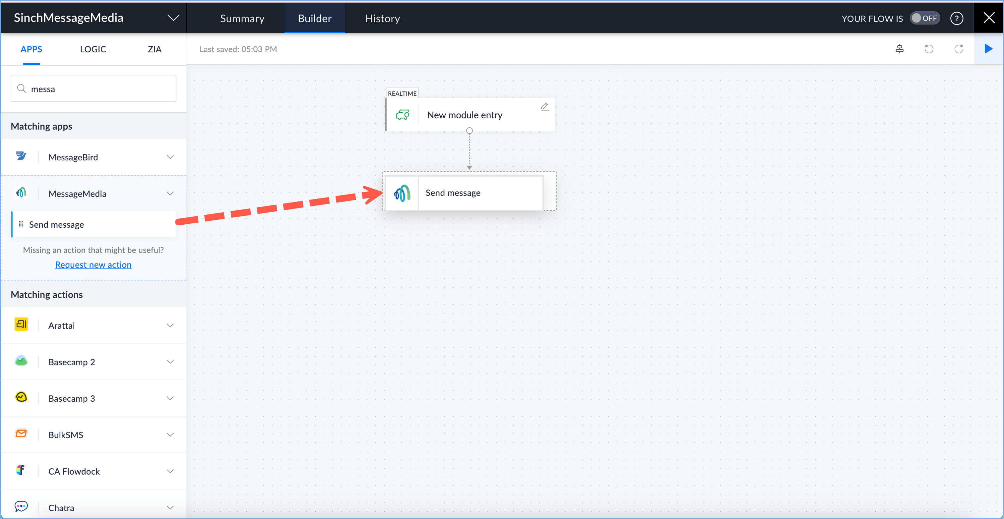This screenshot has width=1004, height=519.
Task: Click the redo arrow icon
Action: click(x=959, y=49)
